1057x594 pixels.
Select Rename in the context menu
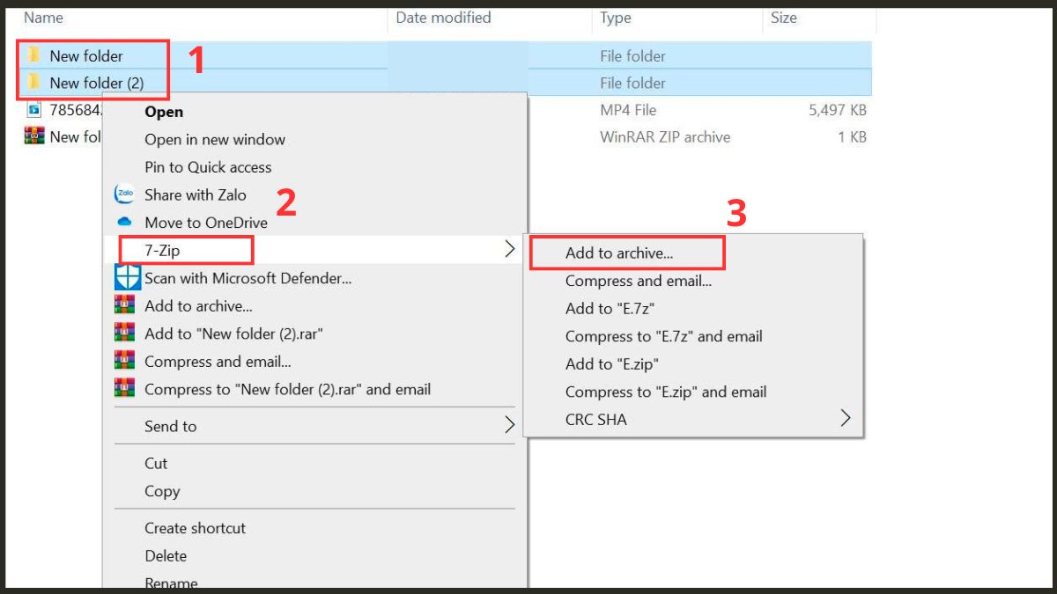pyautogui.click(x=171, y=583)
